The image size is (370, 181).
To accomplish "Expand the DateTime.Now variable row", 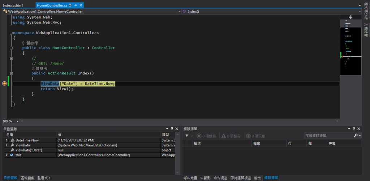I will point(7,140).
